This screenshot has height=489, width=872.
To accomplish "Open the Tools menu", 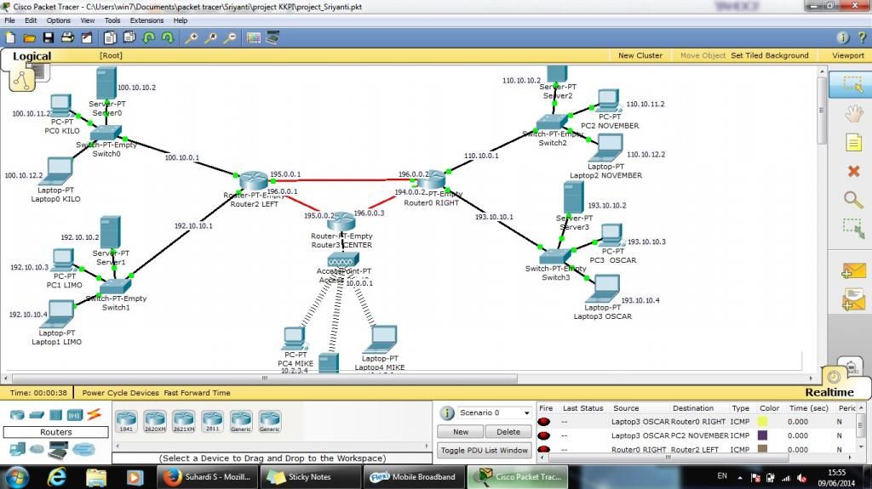I will click(x=112, y=20).
